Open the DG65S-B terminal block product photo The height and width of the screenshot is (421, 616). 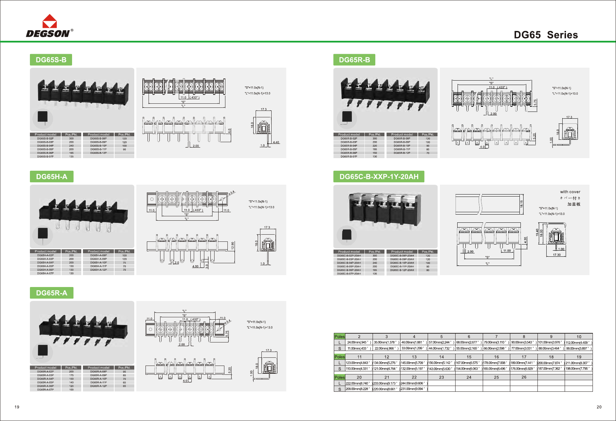pos(82,94)
